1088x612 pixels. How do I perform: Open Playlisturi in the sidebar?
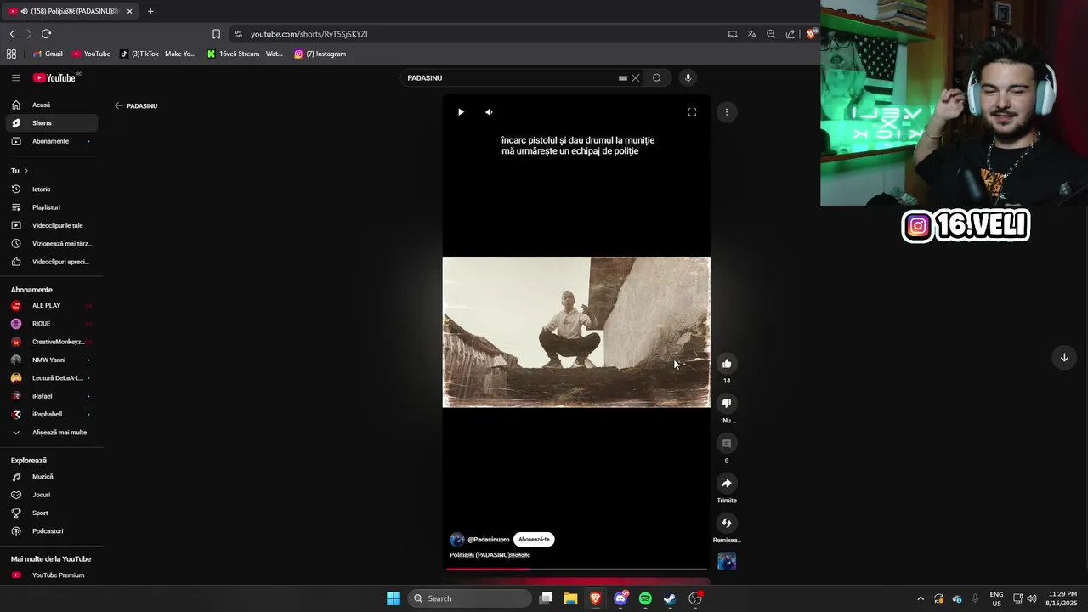click(52, 207)
